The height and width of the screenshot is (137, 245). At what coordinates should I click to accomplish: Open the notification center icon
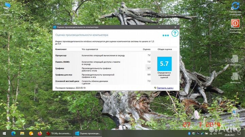[x=239, y=133]
